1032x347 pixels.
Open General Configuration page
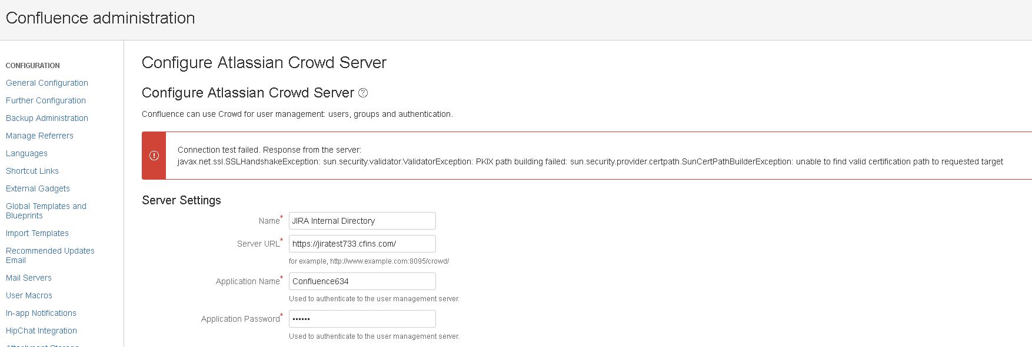[47, 83]
